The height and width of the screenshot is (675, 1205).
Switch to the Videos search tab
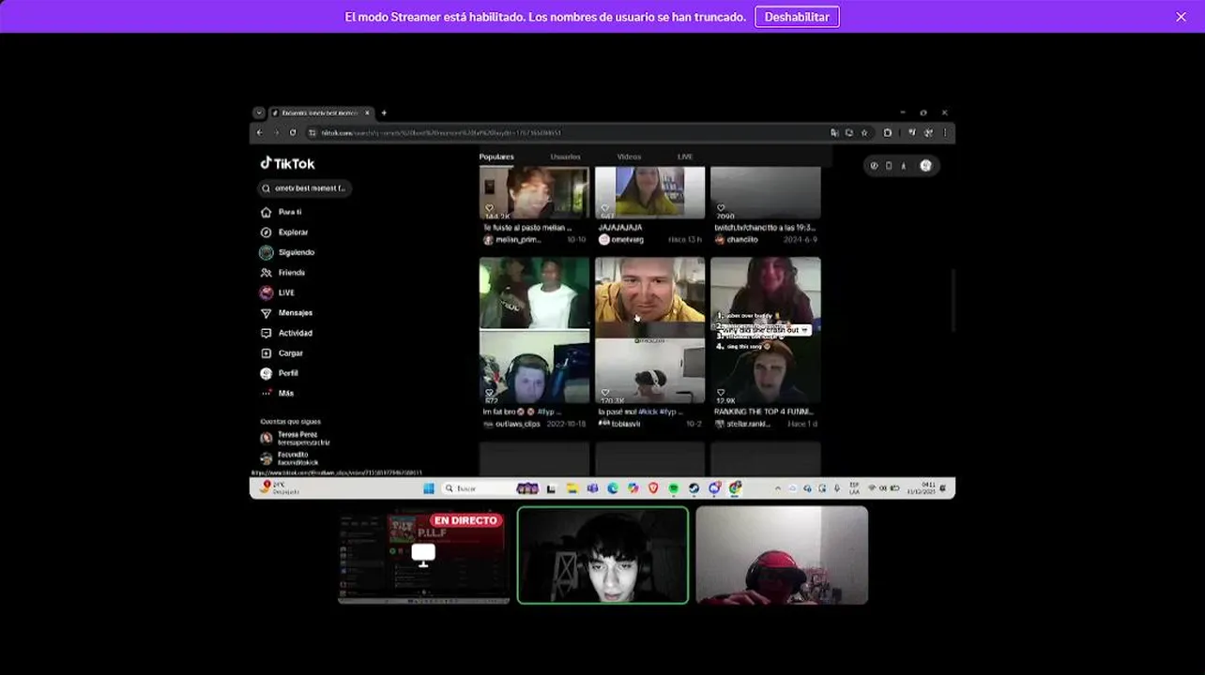[x=629, y=157]
